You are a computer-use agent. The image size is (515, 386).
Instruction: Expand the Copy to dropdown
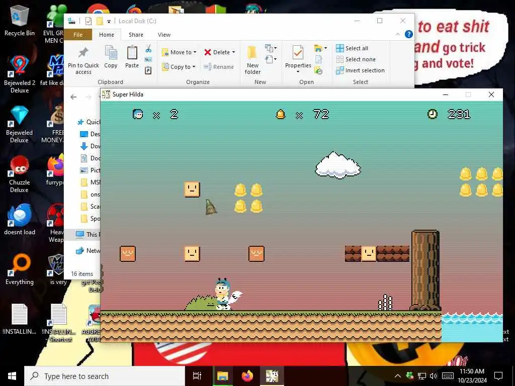(194, 67)
